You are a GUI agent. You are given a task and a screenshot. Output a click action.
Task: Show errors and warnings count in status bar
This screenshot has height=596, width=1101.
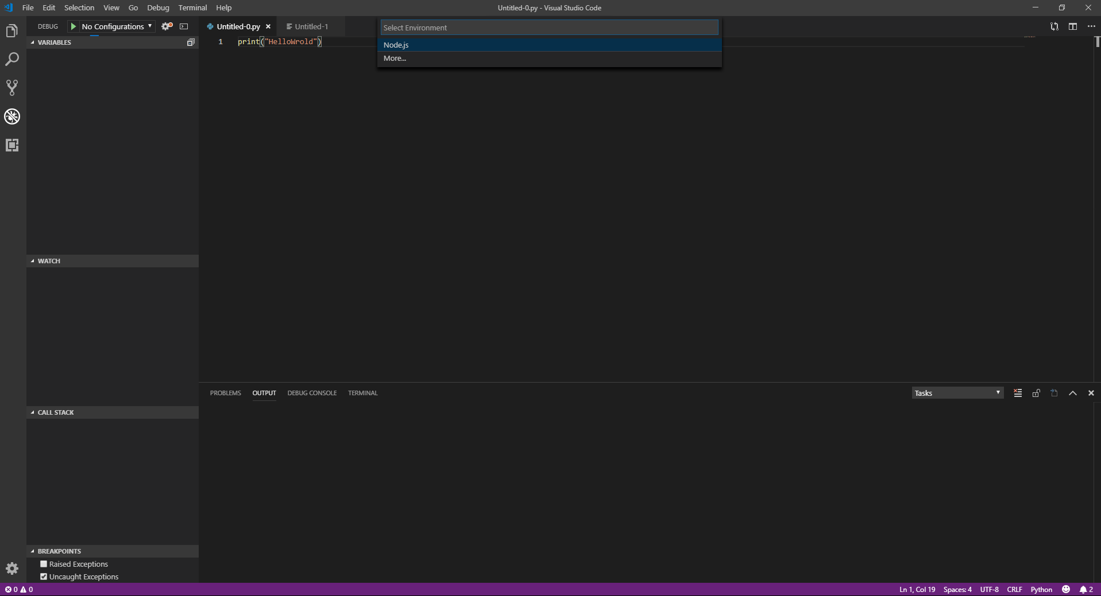pos(19,589)
